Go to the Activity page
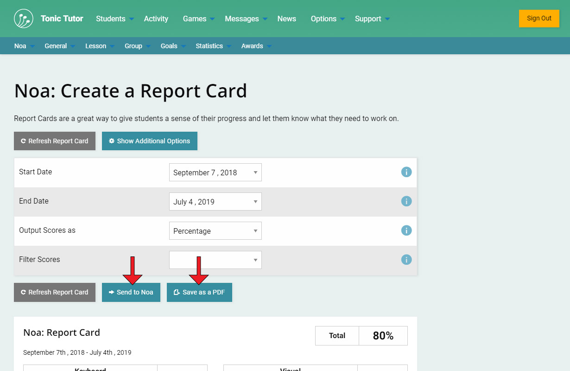The image size is (570, 371). click(x=156, y=19)
